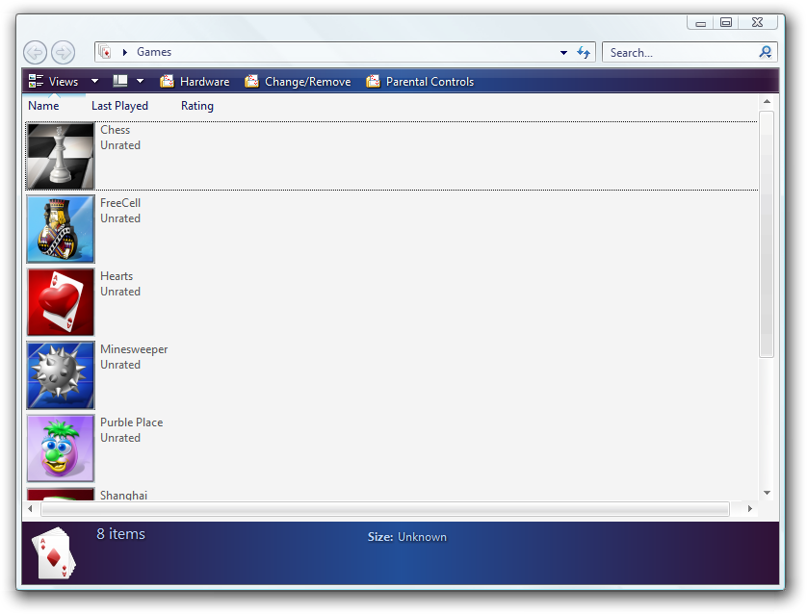Click the 8 items text in details pane
This screenshot has width=807, height=614.
(x=121, y=534)
